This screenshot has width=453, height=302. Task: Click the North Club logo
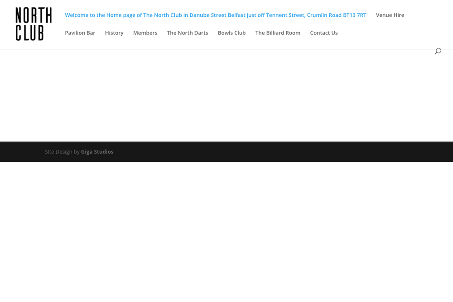tap(34, 24)
